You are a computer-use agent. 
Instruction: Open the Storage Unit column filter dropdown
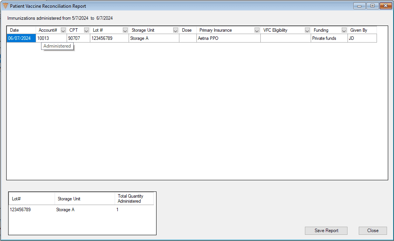[175, 30]
